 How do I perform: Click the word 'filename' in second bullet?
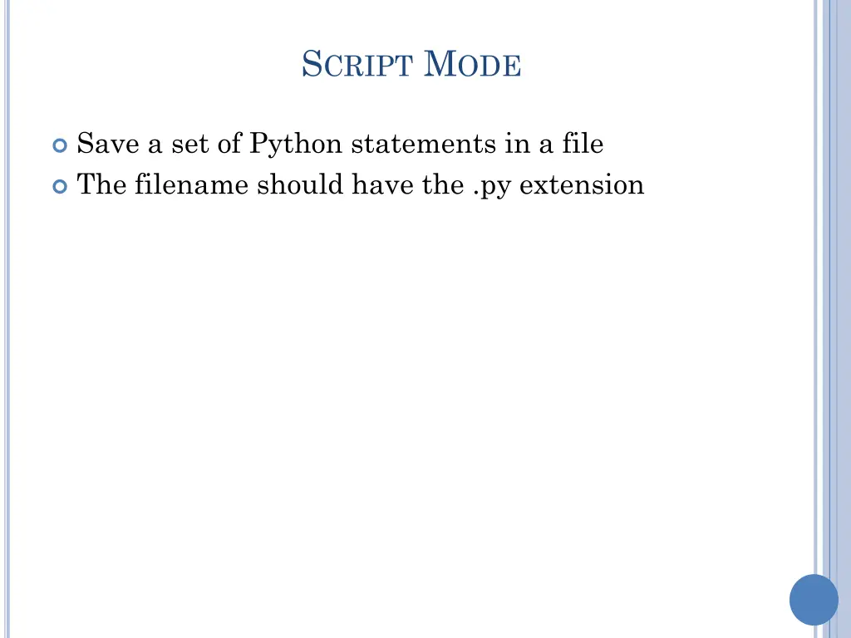click(x=191, y=184)
